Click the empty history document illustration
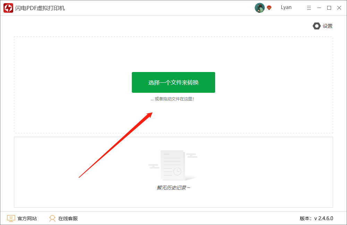347x225 pixels. pos(173,165)
